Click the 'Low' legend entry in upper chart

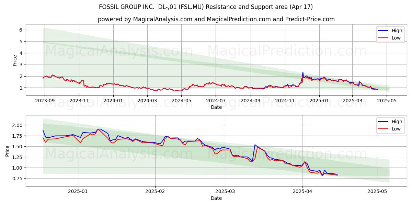tap(396, 38)
